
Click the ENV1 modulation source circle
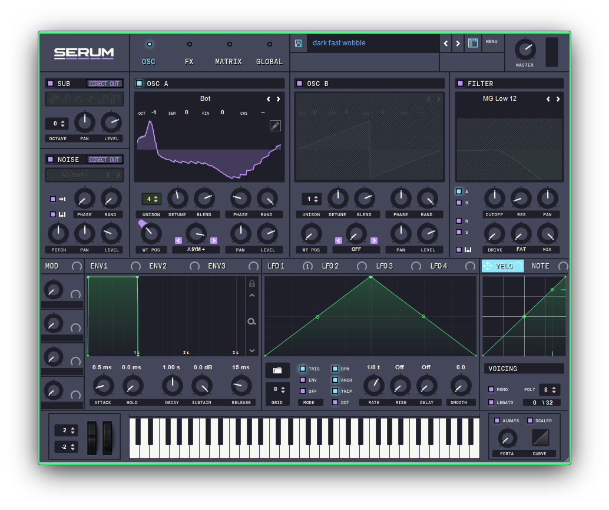[x=135, y=266]
